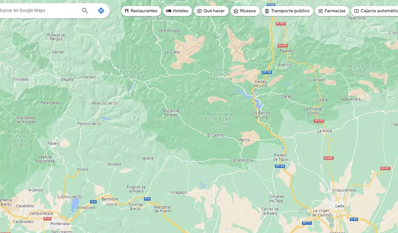Click the museum building icon on Museos
The width and height of the screenshot is (398, 233).
pos(236,11)
